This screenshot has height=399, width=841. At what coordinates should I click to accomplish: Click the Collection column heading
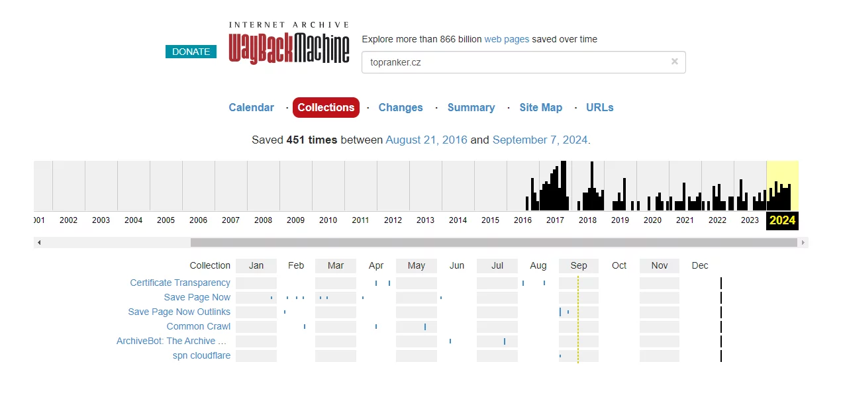click(210, 265)
